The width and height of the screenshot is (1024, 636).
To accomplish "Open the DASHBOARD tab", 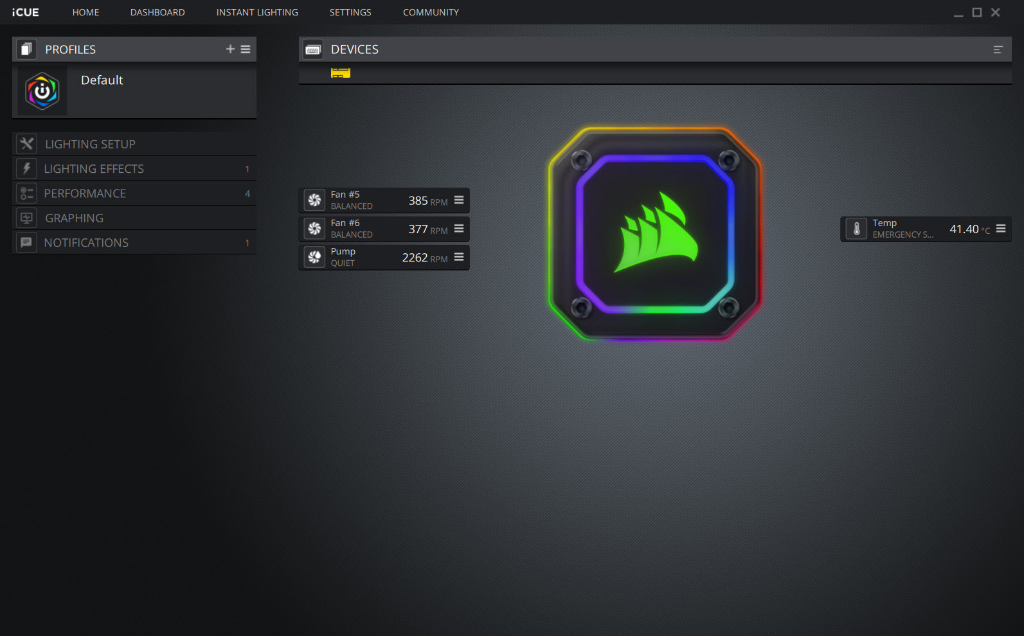I will pyautogui.click(x=157, y=12).
